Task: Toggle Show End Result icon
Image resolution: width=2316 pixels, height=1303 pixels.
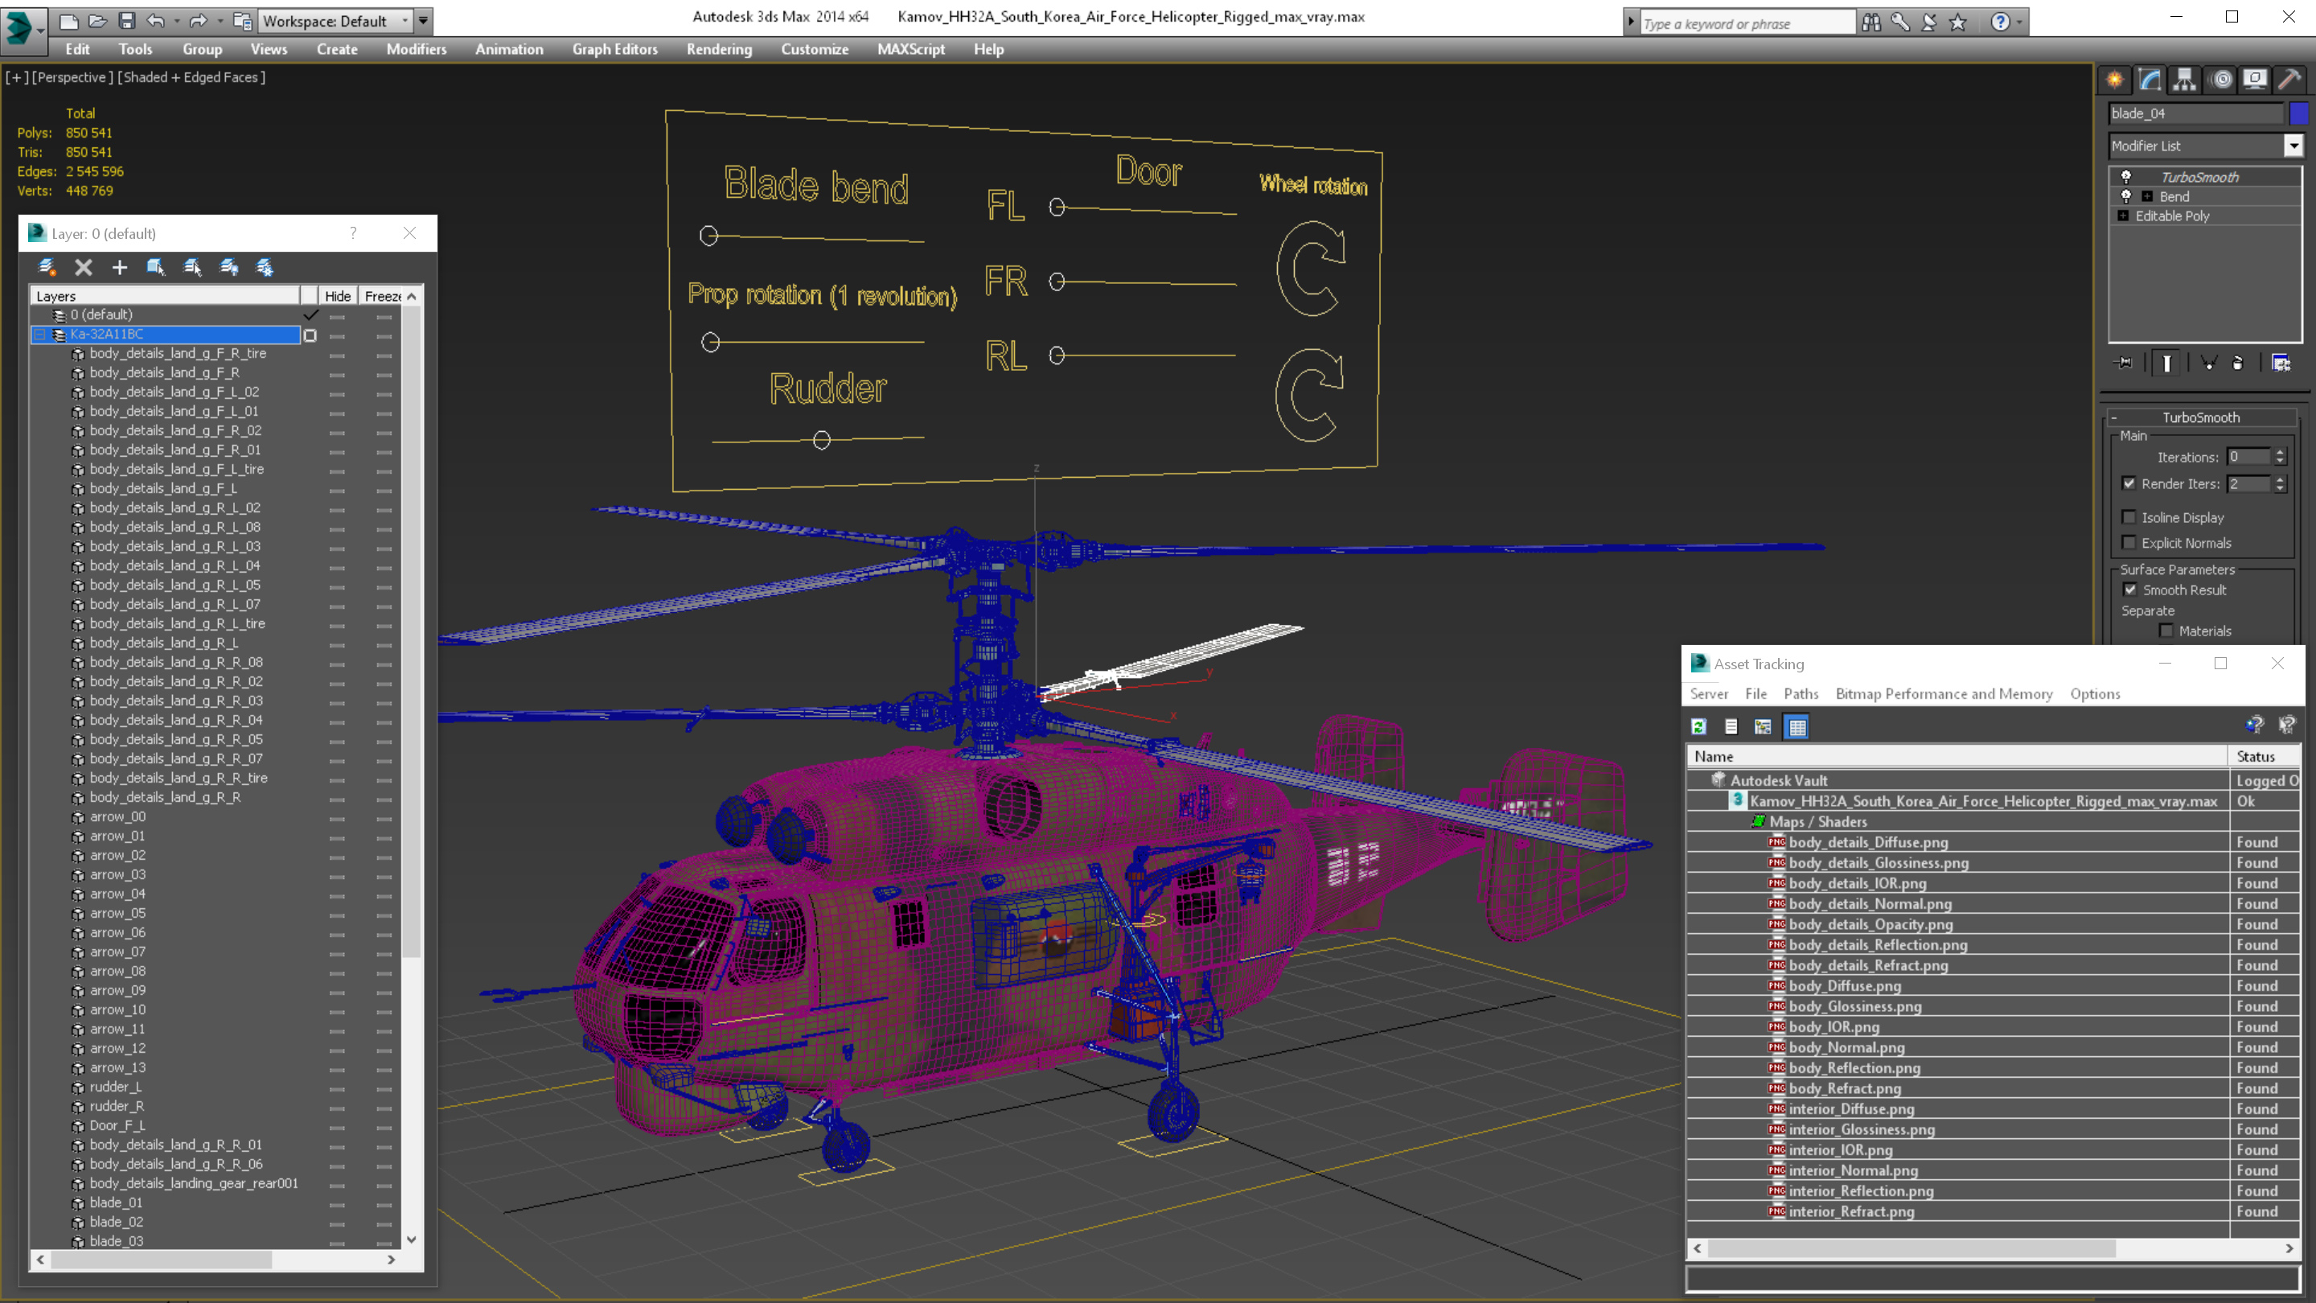Action: click(2166, 364)
